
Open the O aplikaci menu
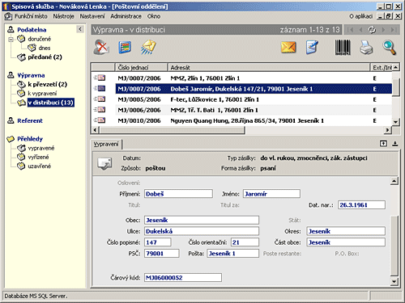360,16
